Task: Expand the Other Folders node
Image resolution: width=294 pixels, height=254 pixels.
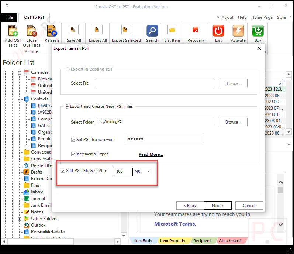Action: [x=19, y=219]
